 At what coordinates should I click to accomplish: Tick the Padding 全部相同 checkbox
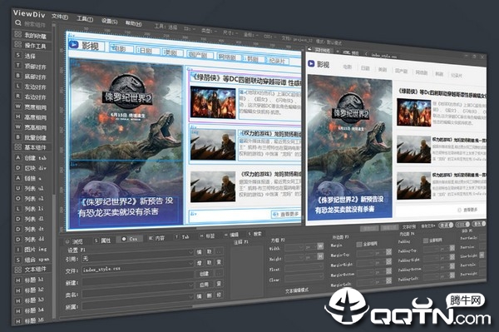[x=426, y=240]
